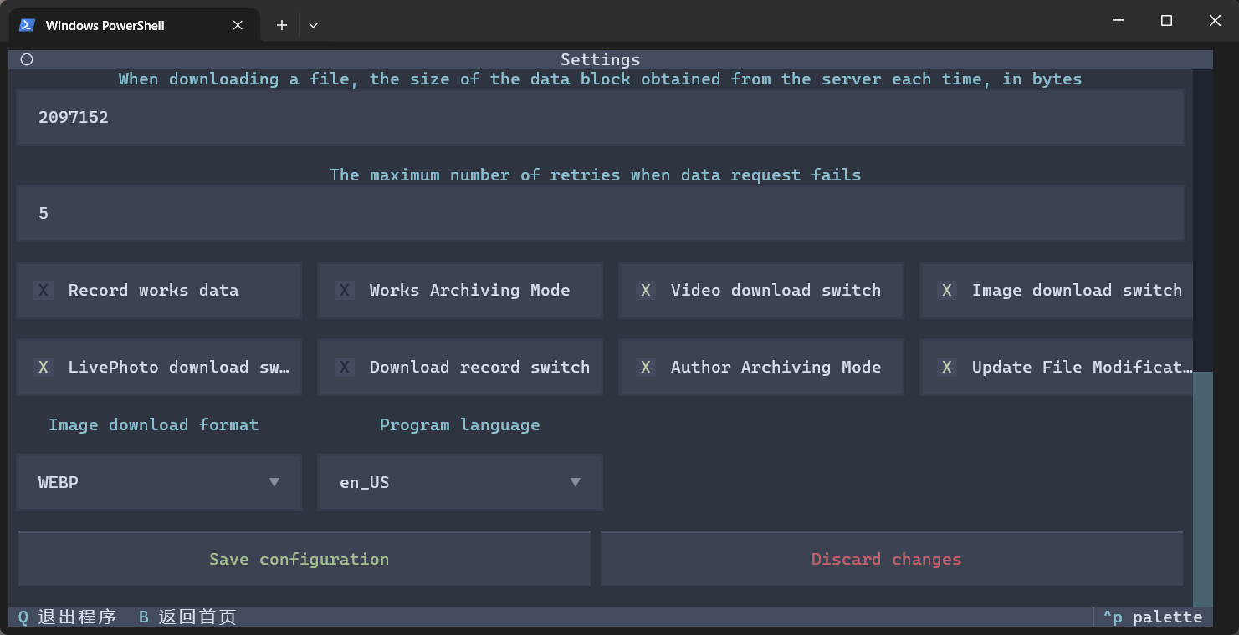Viewport: 1239px width, 635px height.
Task: Close the Windows PowerShell tab
Action: [238, 25]
